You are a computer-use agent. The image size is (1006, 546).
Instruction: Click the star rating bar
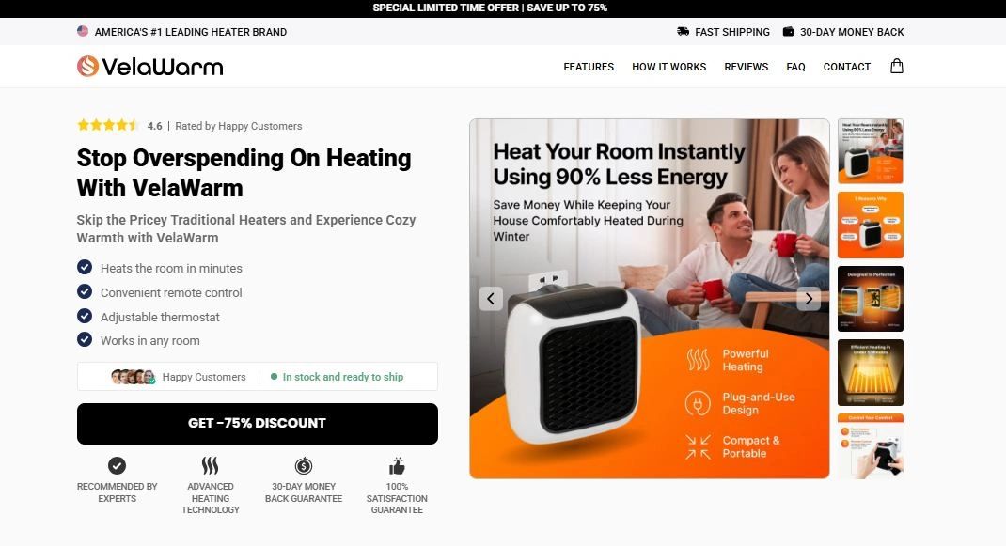pos(108,125)
